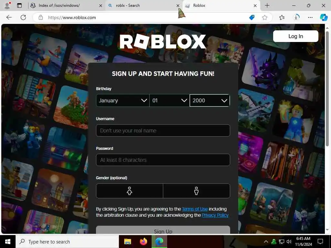Image resolution: width=331 pixels, height=248 pixels.
Task: Open the Copilot sidebar icon
Action: coord(324,17)
